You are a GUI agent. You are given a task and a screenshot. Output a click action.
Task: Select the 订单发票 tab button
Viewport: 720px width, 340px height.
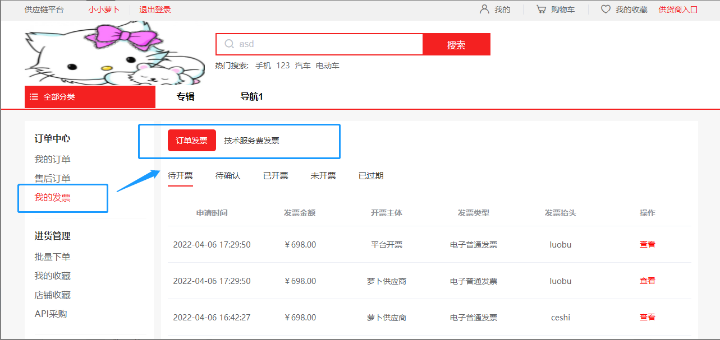(191, 141)
